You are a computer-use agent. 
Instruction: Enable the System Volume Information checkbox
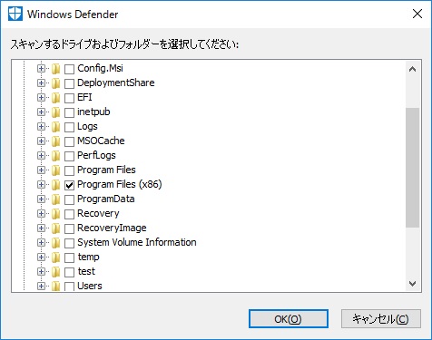click(69, 243)
